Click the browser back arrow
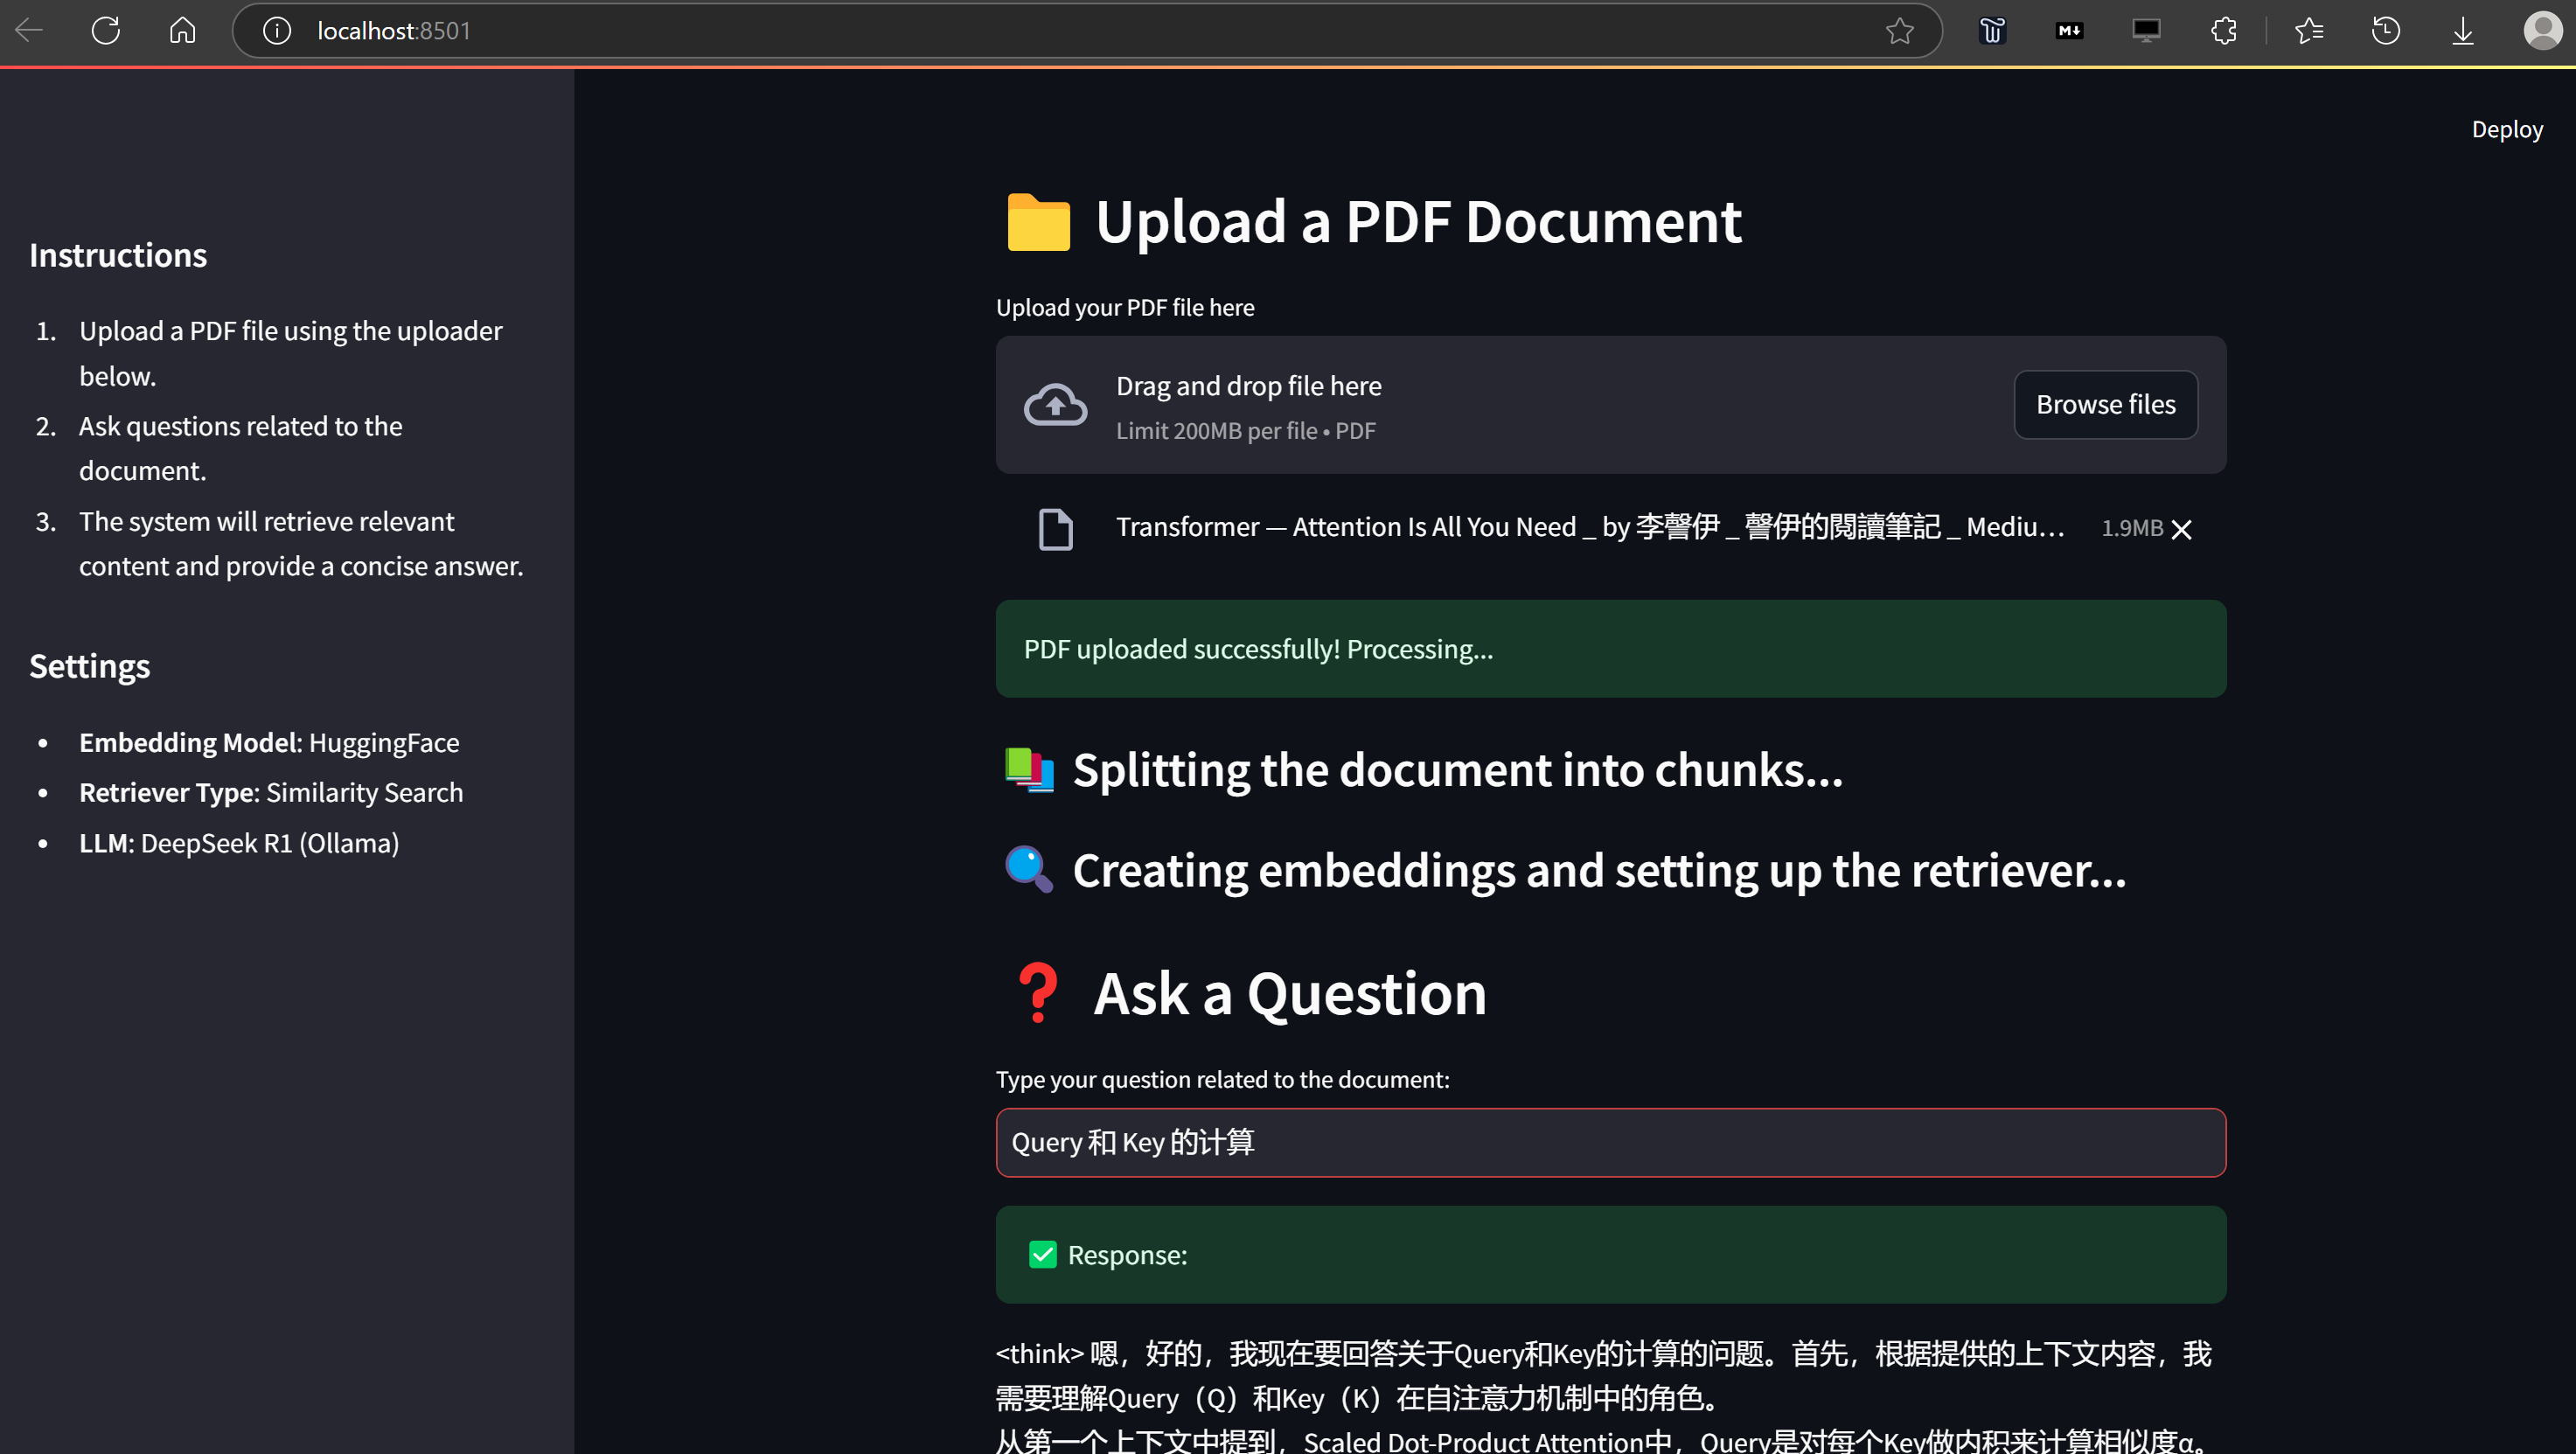 click(x=29, y=30)
